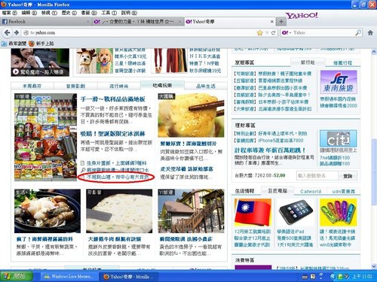Switch to the 旅行社 tab in the travel section

click(x=308, y=62)
